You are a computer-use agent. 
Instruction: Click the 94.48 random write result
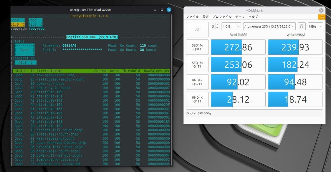[295, 82]
